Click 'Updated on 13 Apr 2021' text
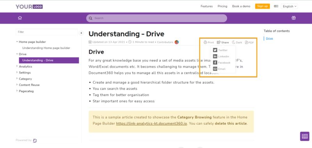Viewport: 312px width, 148px height. (x=109, y=42)
